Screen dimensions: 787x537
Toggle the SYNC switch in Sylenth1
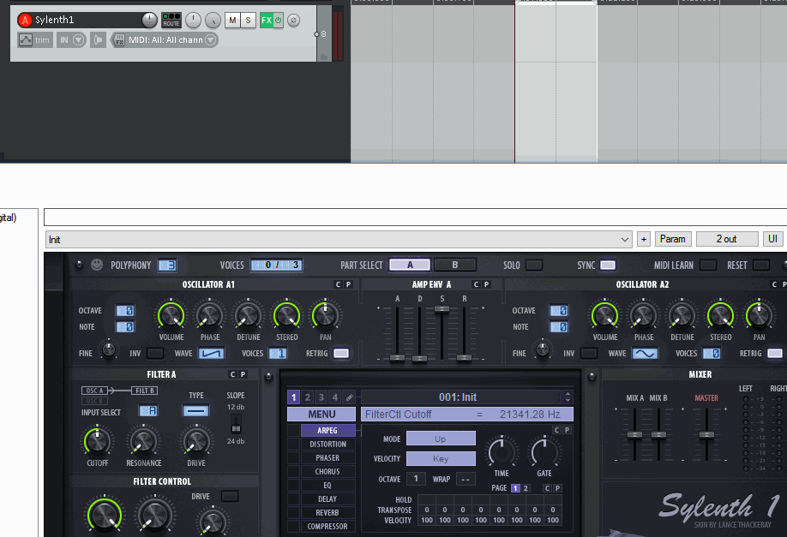tap(608, 265)
